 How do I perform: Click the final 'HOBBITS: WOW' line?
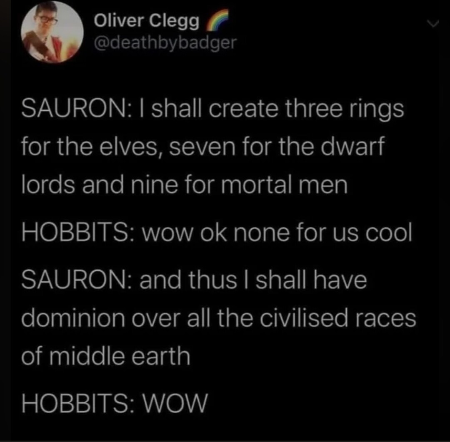(x=114, y=403)
